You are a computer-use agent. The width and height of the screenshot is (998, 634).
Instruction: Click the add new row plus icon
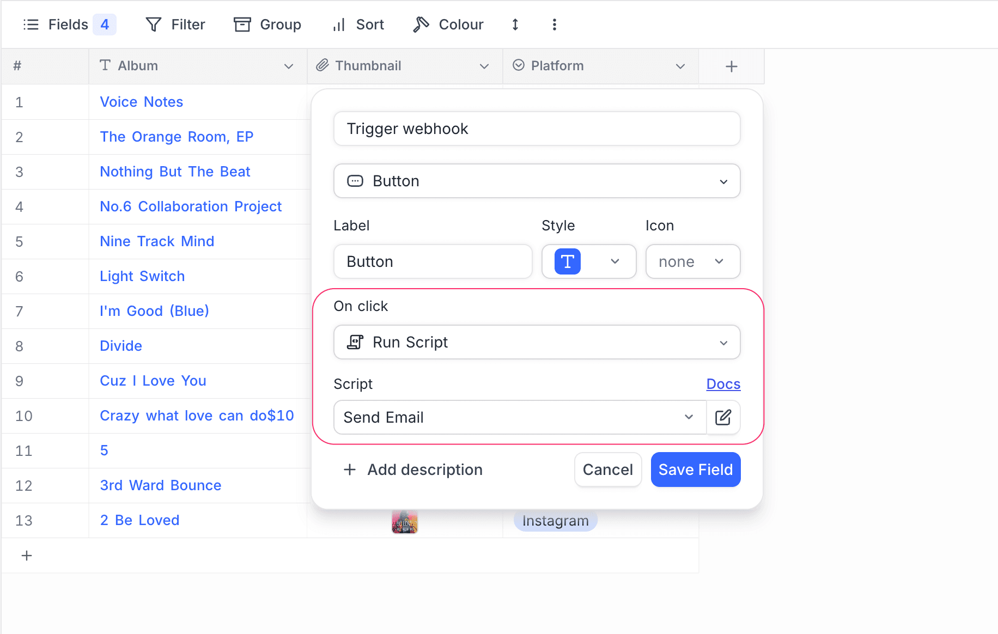27,556
